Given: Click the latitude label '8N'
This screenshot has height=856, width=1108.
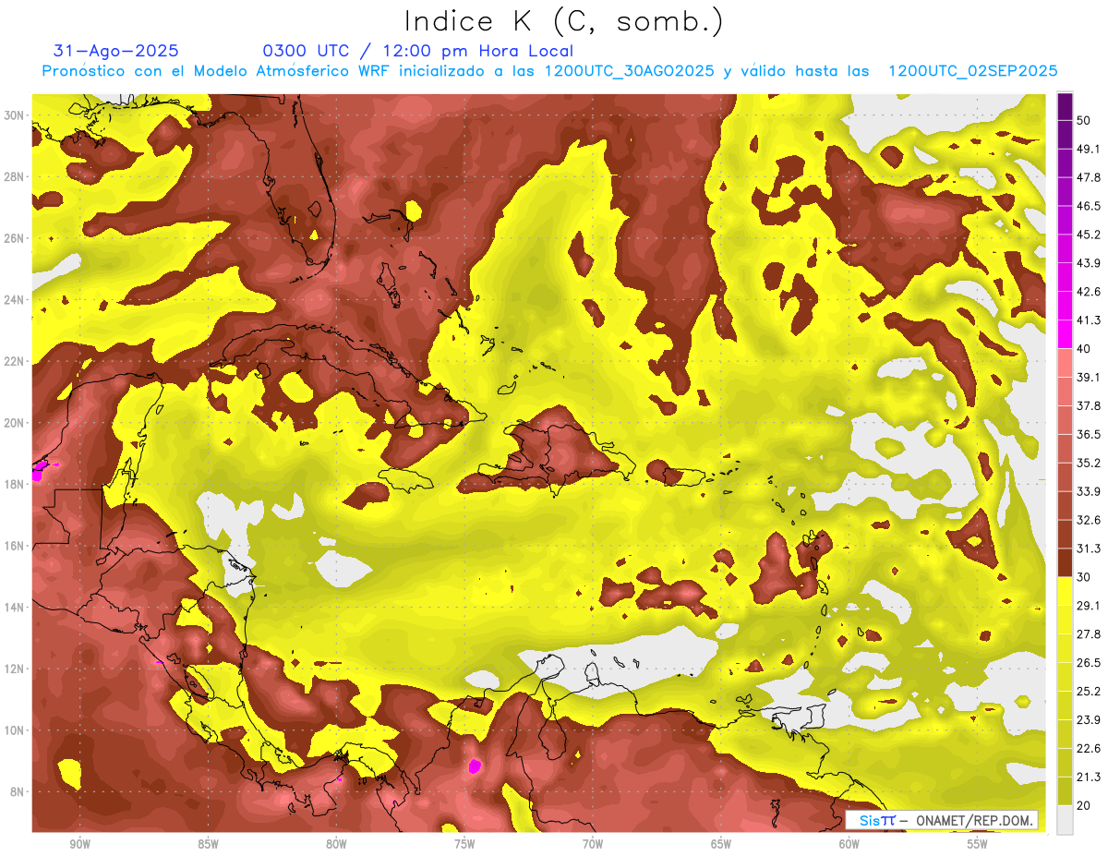Looking at the screenshot, I should [18, 791].
